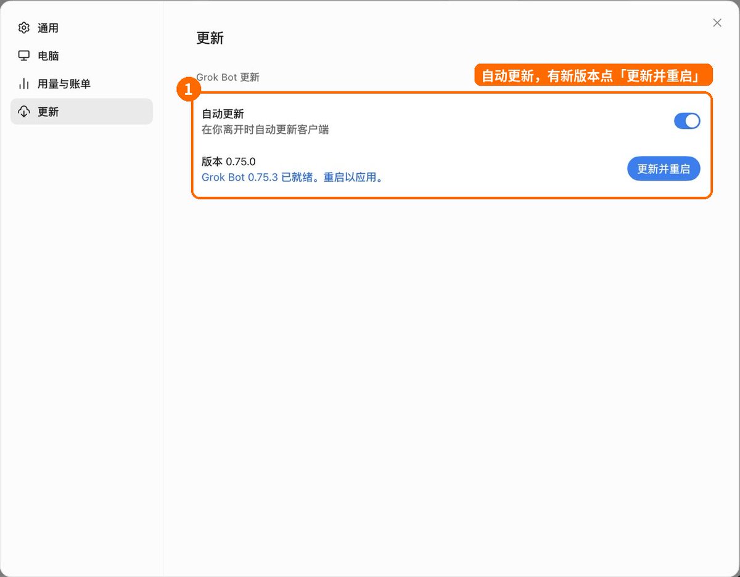Close the settings dialog with X

pyautogui.click(x=717, y=23)
